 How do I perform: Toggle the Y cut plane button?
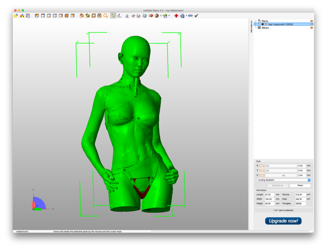click(x=262, y=170)
